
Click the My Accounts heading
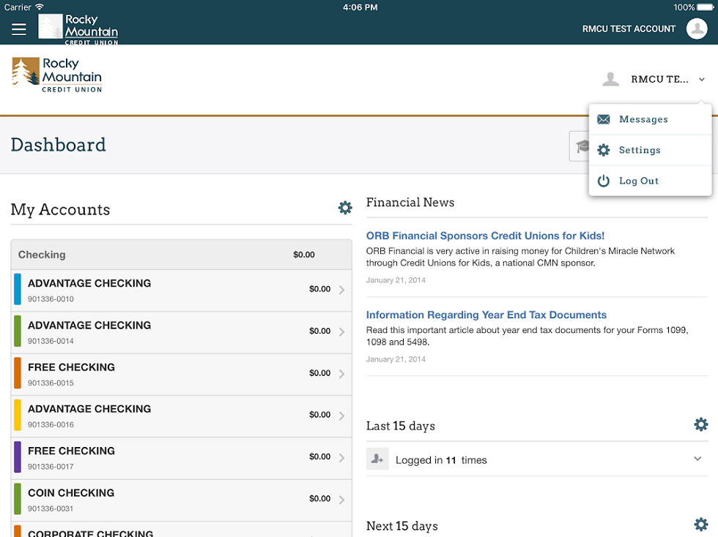pos(60,209)
